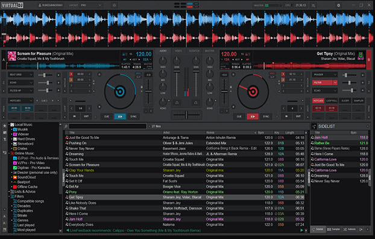Delete hotcue 1 on left deck with X
Screen dimensions: 375x239
(90, 74)
